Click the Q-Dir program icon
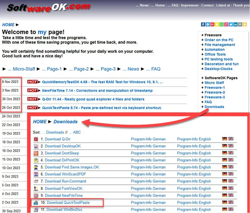Viewport: 250px width, 213px height. coord(36,139)
